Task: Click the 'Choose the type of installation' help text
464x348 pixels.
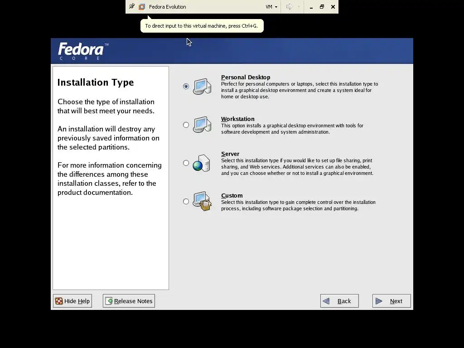Action: pyautogui.click(x=106, y=106)
